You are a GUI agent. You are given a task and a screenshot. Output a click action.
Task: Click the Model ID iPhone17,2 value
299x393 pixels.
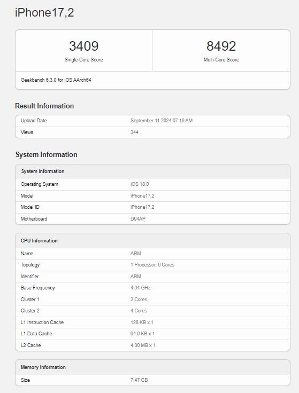click(x=142, y=207)
